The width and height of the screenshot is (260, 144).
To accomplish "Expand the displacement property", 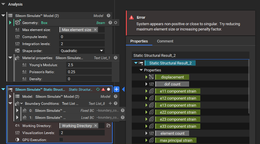I will 146,77.
